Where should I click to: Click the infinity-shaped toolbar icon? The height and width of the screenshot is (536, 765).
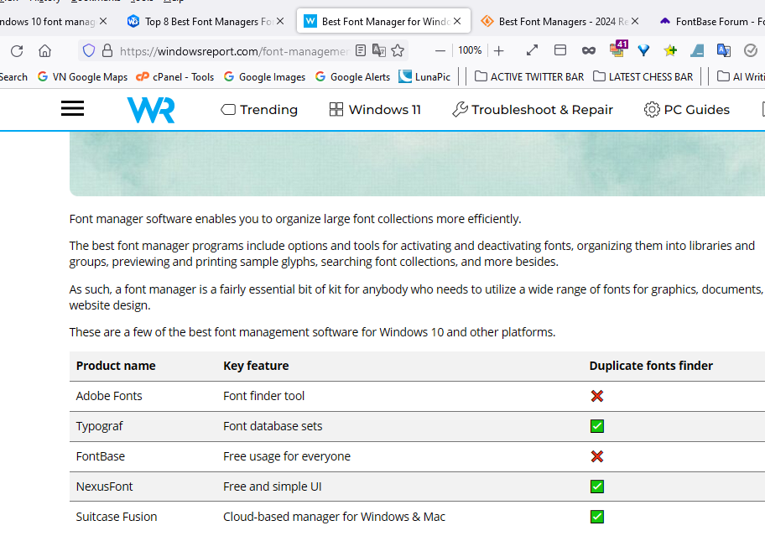[588, 50]
